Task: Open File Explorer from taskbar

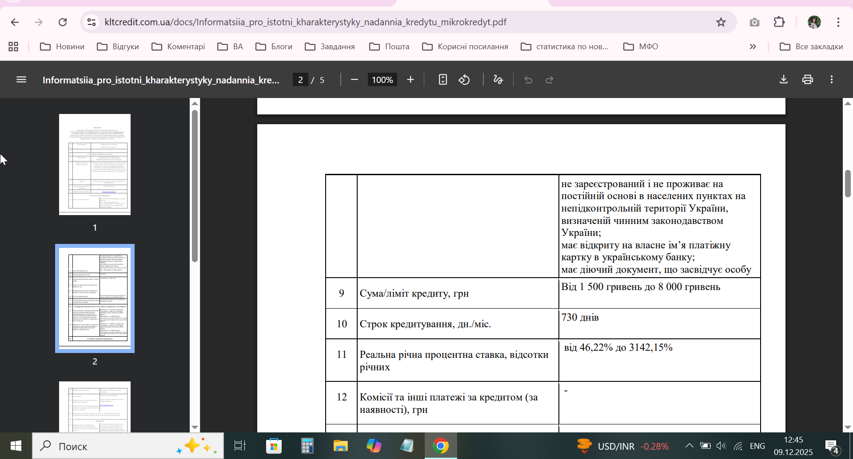Action: pyautogui.click(x=340, y=446)
